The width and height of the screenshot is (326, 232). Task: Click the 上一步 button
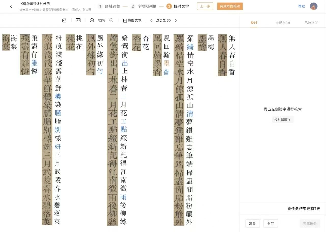(x=205, y=6)
